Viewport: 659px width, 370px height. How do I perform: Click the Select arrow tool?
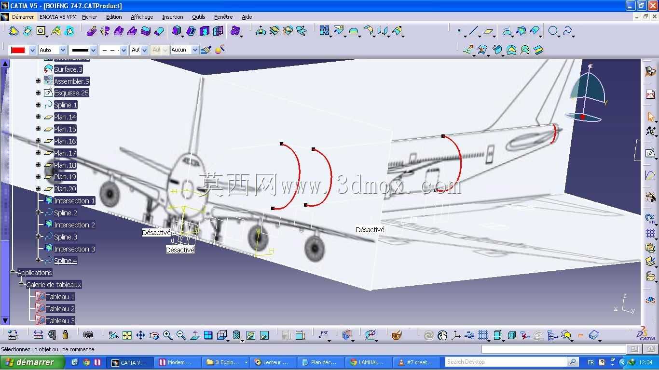coord(650,117)
